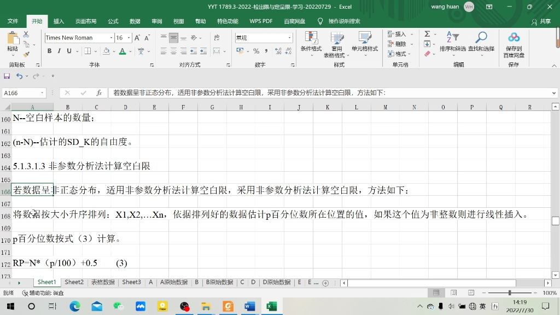Click 保存到百度网盘 icon
560x315 pixels.
click(x=513, y=41)
